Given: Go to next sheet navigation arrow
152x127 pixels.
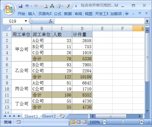Looking at the screenshot, I should (14, 116).
